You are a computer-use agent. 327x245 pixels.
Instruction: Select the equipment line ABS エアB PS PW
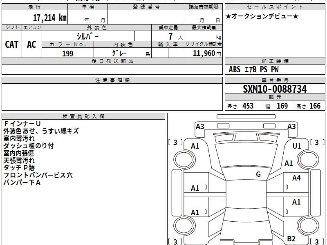pyautogui.click(x=253, y=69)
